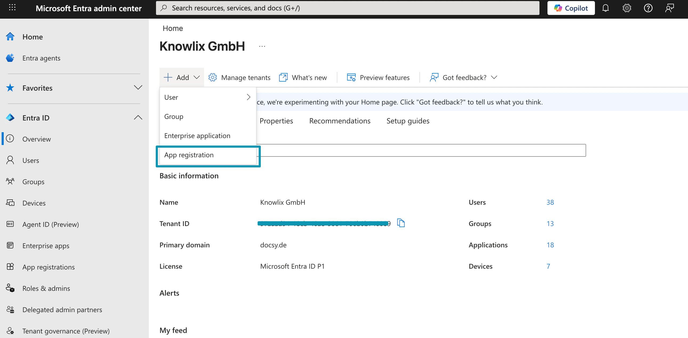Switch to the Recommendations tab
Image resolution: width=688 pixels, height=338 pixels.
click(x=339, y=121)
